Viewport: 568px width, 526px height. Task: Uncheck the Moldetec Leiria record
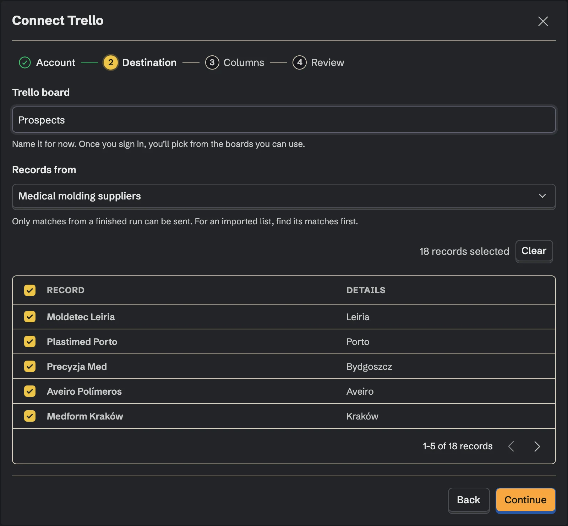pos(30,317)
